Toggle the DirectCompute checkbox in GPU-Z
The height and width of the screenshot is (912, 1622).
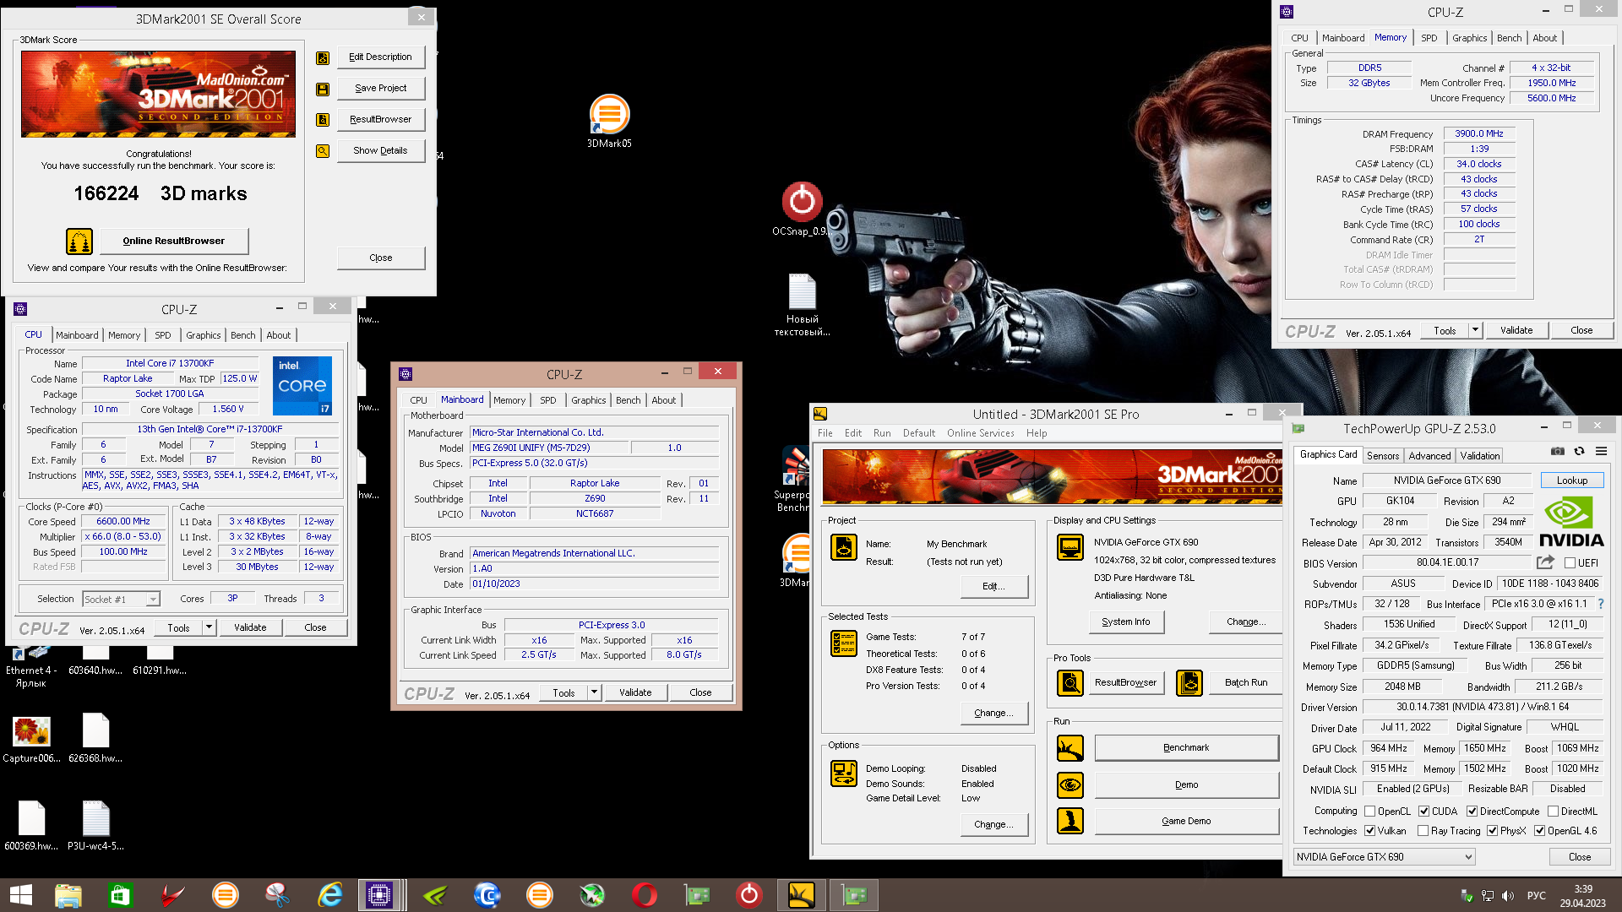(1472, 812)
